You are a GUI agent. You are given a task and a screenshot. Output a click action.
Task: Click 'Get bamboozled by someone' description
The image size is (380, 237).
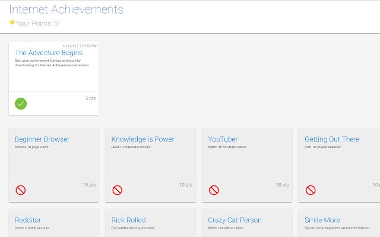coord(133,228)
